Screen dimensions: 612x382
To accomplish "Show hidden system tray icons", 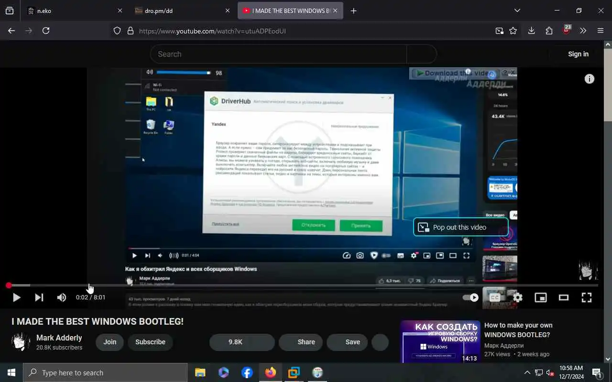I will [527, 372].
